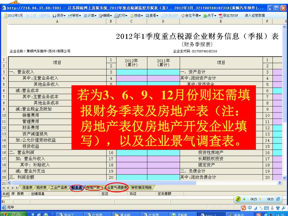Select the 营业外支出 2012年 input cell
Image resolution: width=288 pixels, height=216 pixels.
point(132,171)
